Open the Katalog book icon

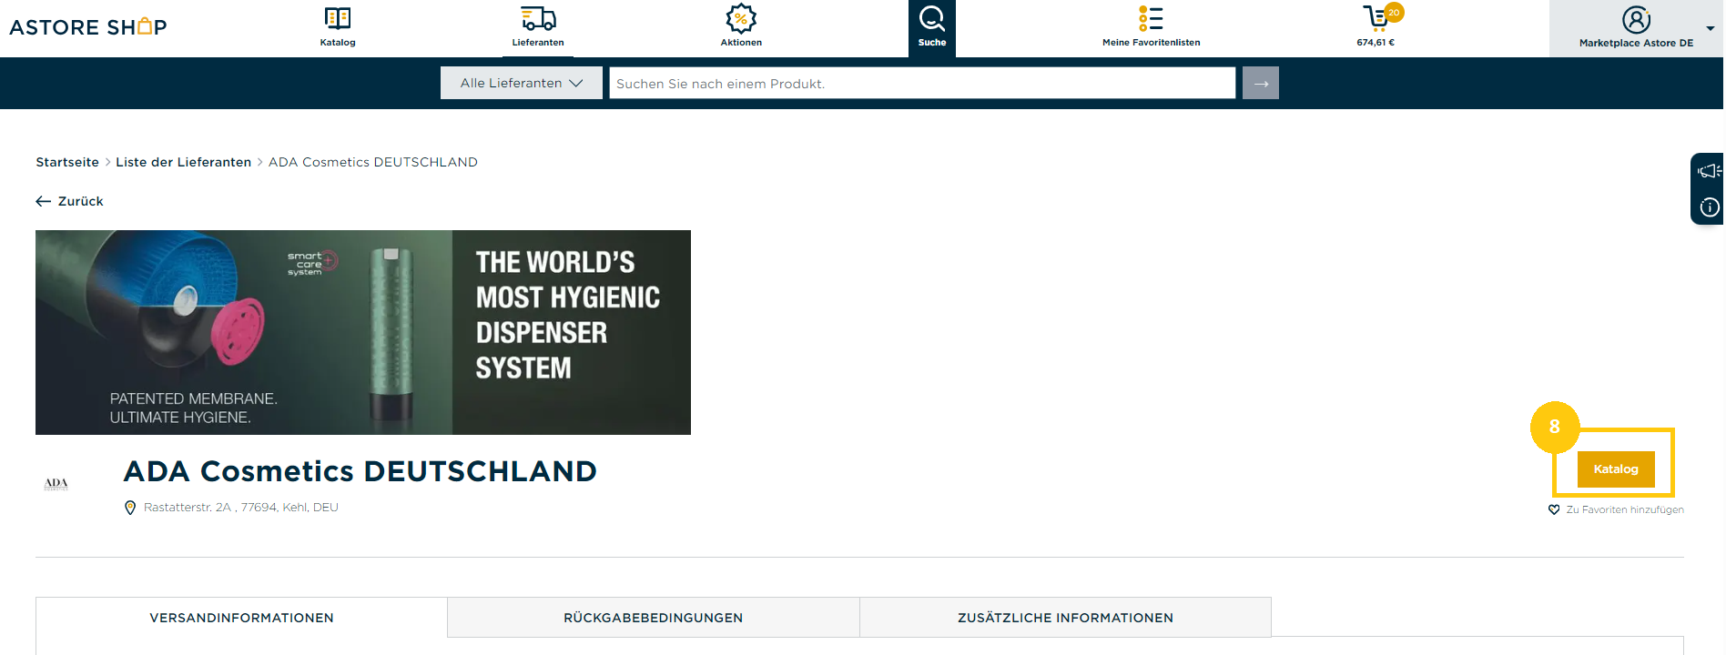[x=338, y=18]
